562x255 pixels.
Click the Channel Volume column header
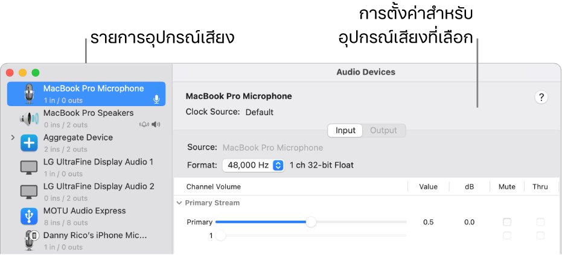(x=213, y=187)
